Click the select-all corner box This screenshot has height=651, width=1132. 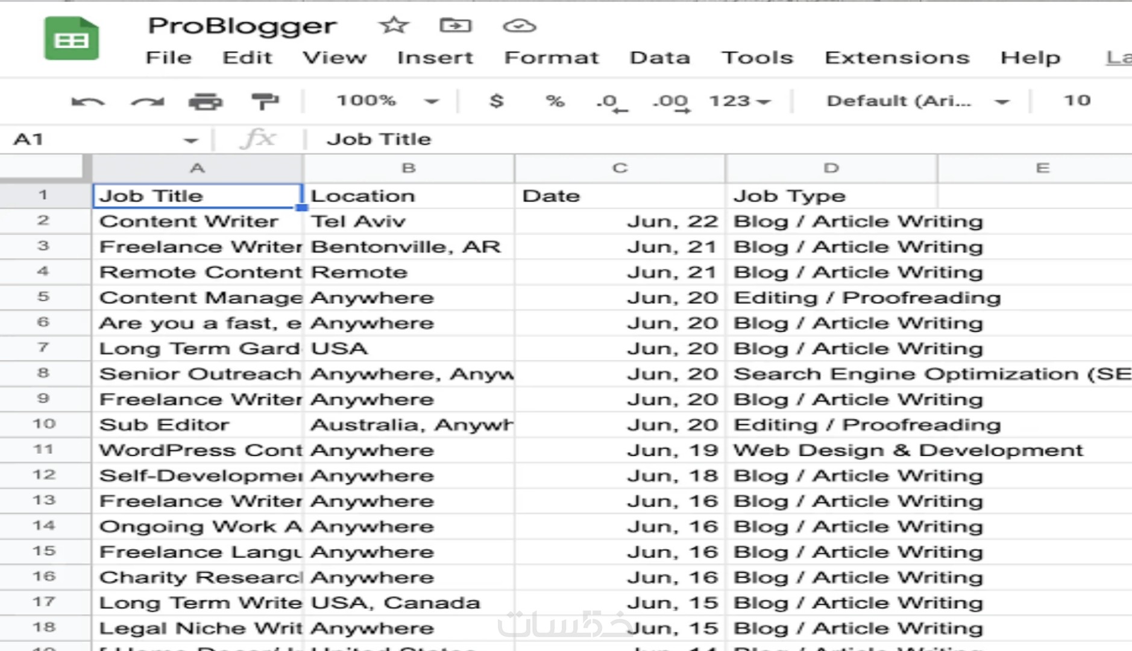45,167
